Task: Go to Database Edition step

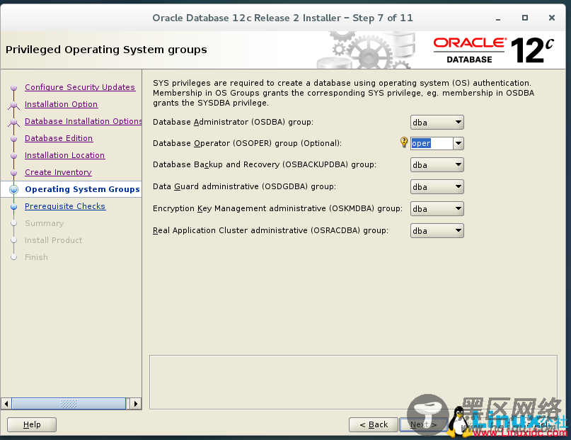Action: coord(59,138)
